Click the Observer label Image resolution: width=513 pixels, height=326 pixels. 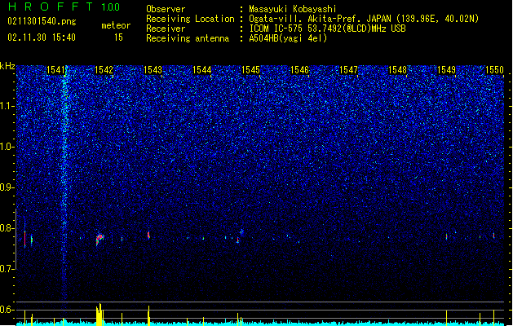[166, 9]
